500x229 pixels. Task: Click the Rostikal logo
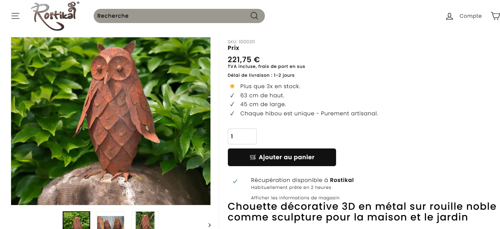pyautogui.click(x=55, y=16)
